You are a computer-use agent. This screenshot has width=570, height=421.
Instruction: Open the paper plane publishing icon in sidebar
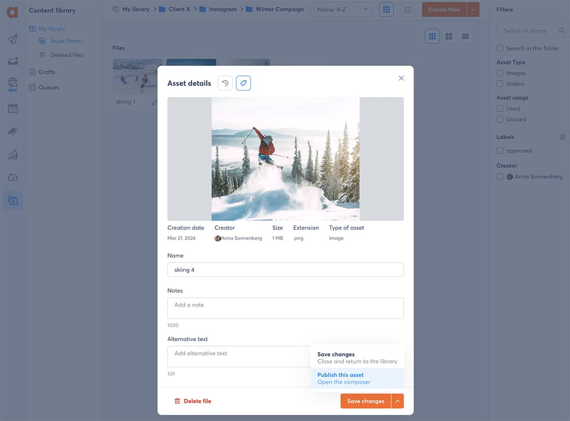pos(13,39)
